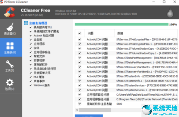Toggle the 类型库 checkbox
The height and width of the screenshot is (117, 179).
31,40
